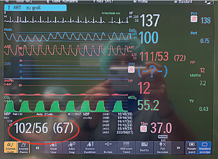
Task: Select the Puls value 138
Action: 206,21
